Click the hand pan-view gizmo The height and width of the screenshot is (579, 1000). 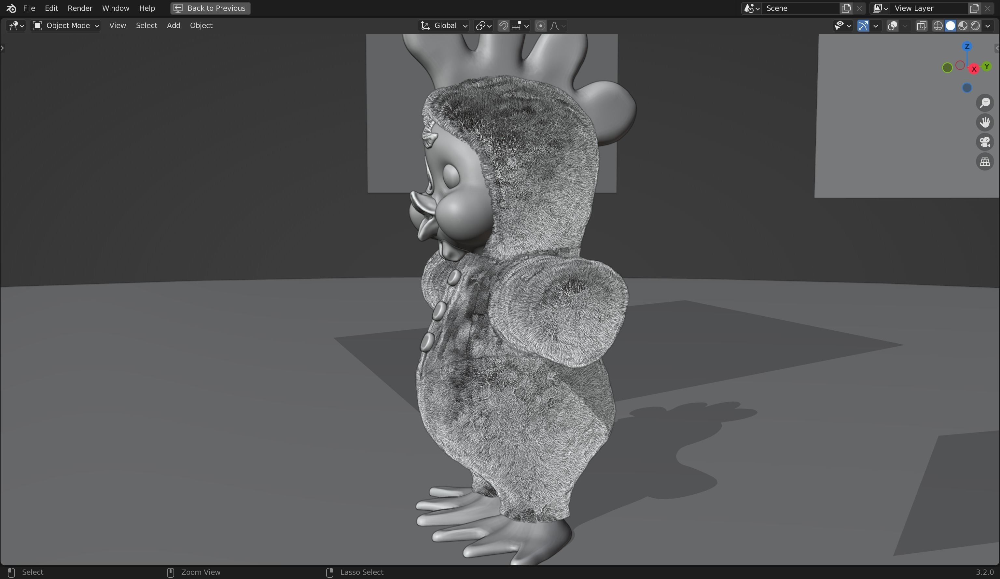click(985, 122)
